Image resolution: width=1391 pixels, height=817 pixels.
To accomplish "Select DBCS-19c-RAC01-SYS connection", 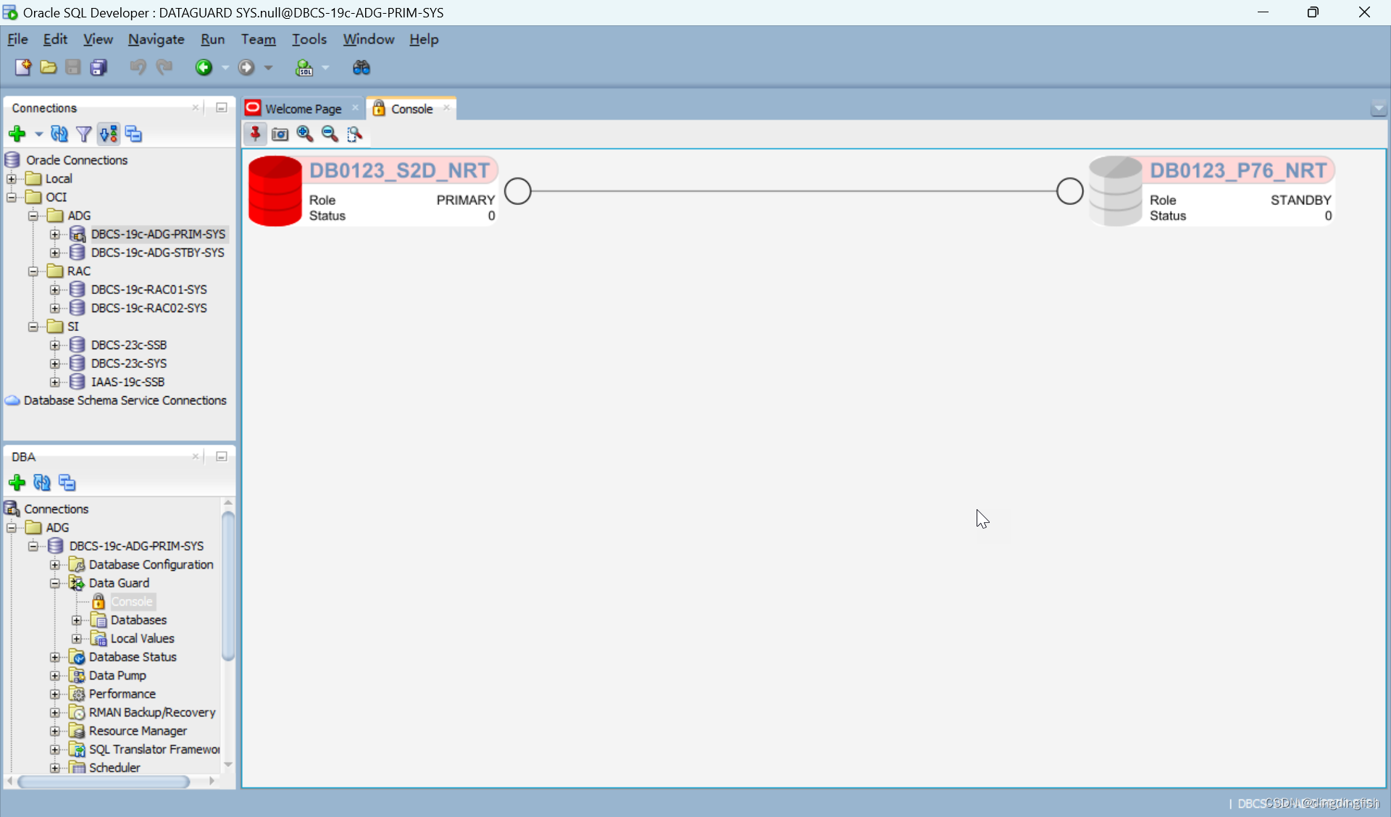I will pyautogui.click(x=149, y=290).
